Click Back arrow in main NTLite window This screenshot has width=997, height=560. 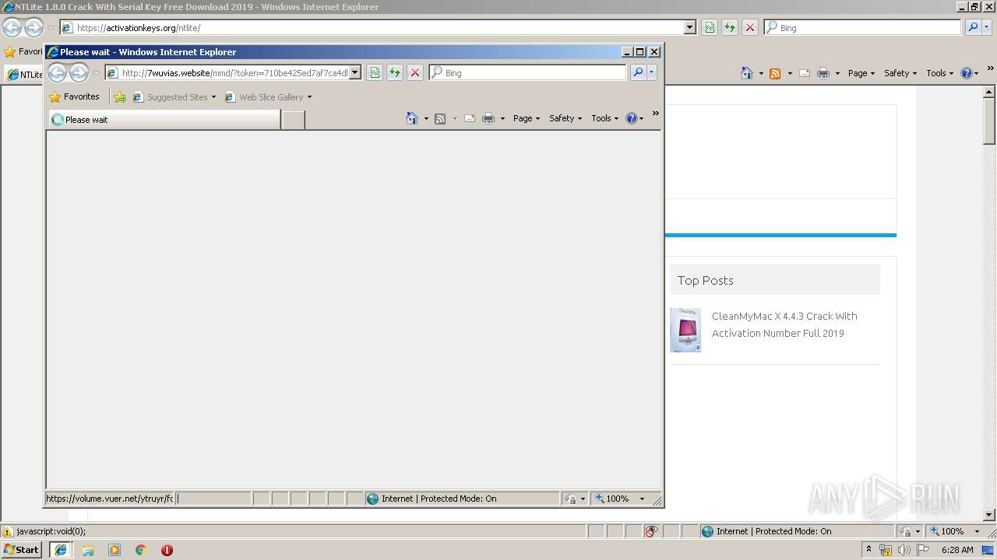[x=12, y=27]
